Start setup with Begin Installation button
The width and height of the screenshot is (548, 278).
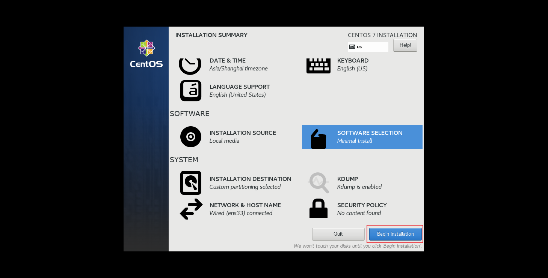pyautogui.click(x=396, y=234)
